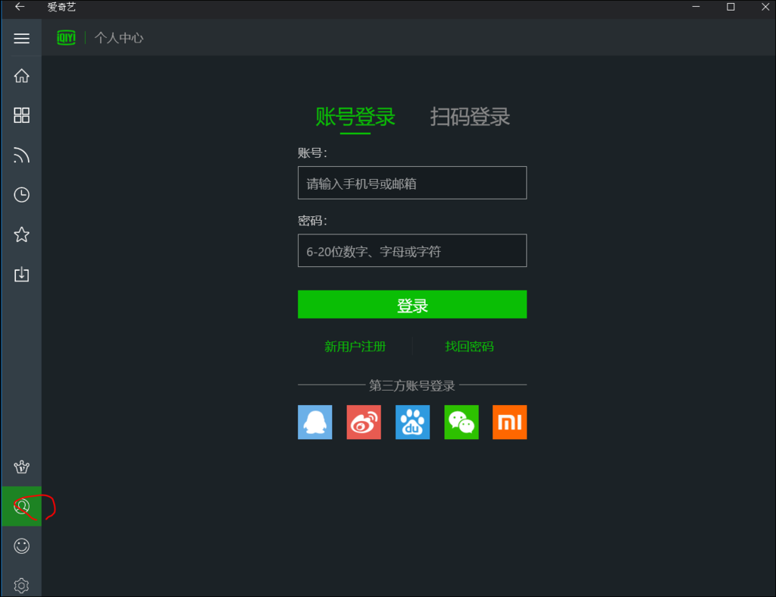
Task: Click the iQIYI logo in the header
Action: [x=67, y=38]
